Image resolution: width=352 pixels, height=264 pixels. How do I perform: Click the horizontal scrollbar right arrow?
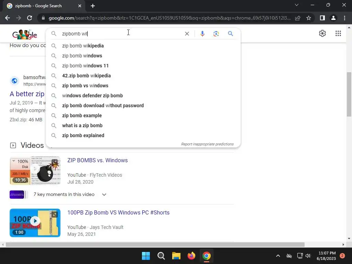343,244
